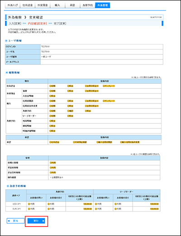Screen dimensions: 181x236
Task: Click 利用 in the 依頼人情報 row
Action: pos(53,163)
